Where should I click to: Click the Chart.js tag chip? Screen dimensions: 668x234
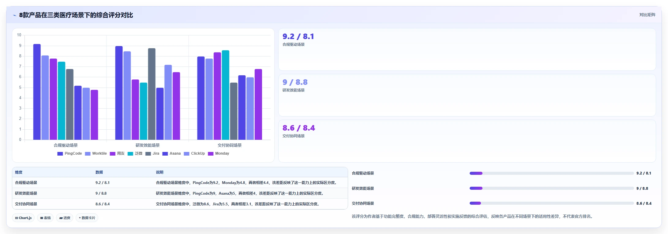point(23,218)
